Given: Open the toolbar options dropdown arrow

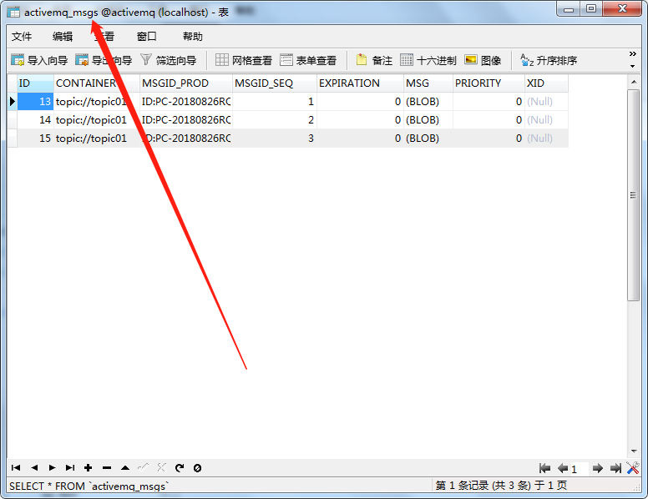Looking at the screenshot, I should [x=632, y=66].
